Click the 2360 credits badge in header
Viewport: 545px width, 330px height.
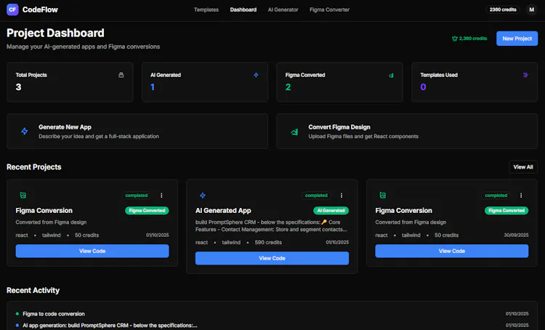[503, 9]
